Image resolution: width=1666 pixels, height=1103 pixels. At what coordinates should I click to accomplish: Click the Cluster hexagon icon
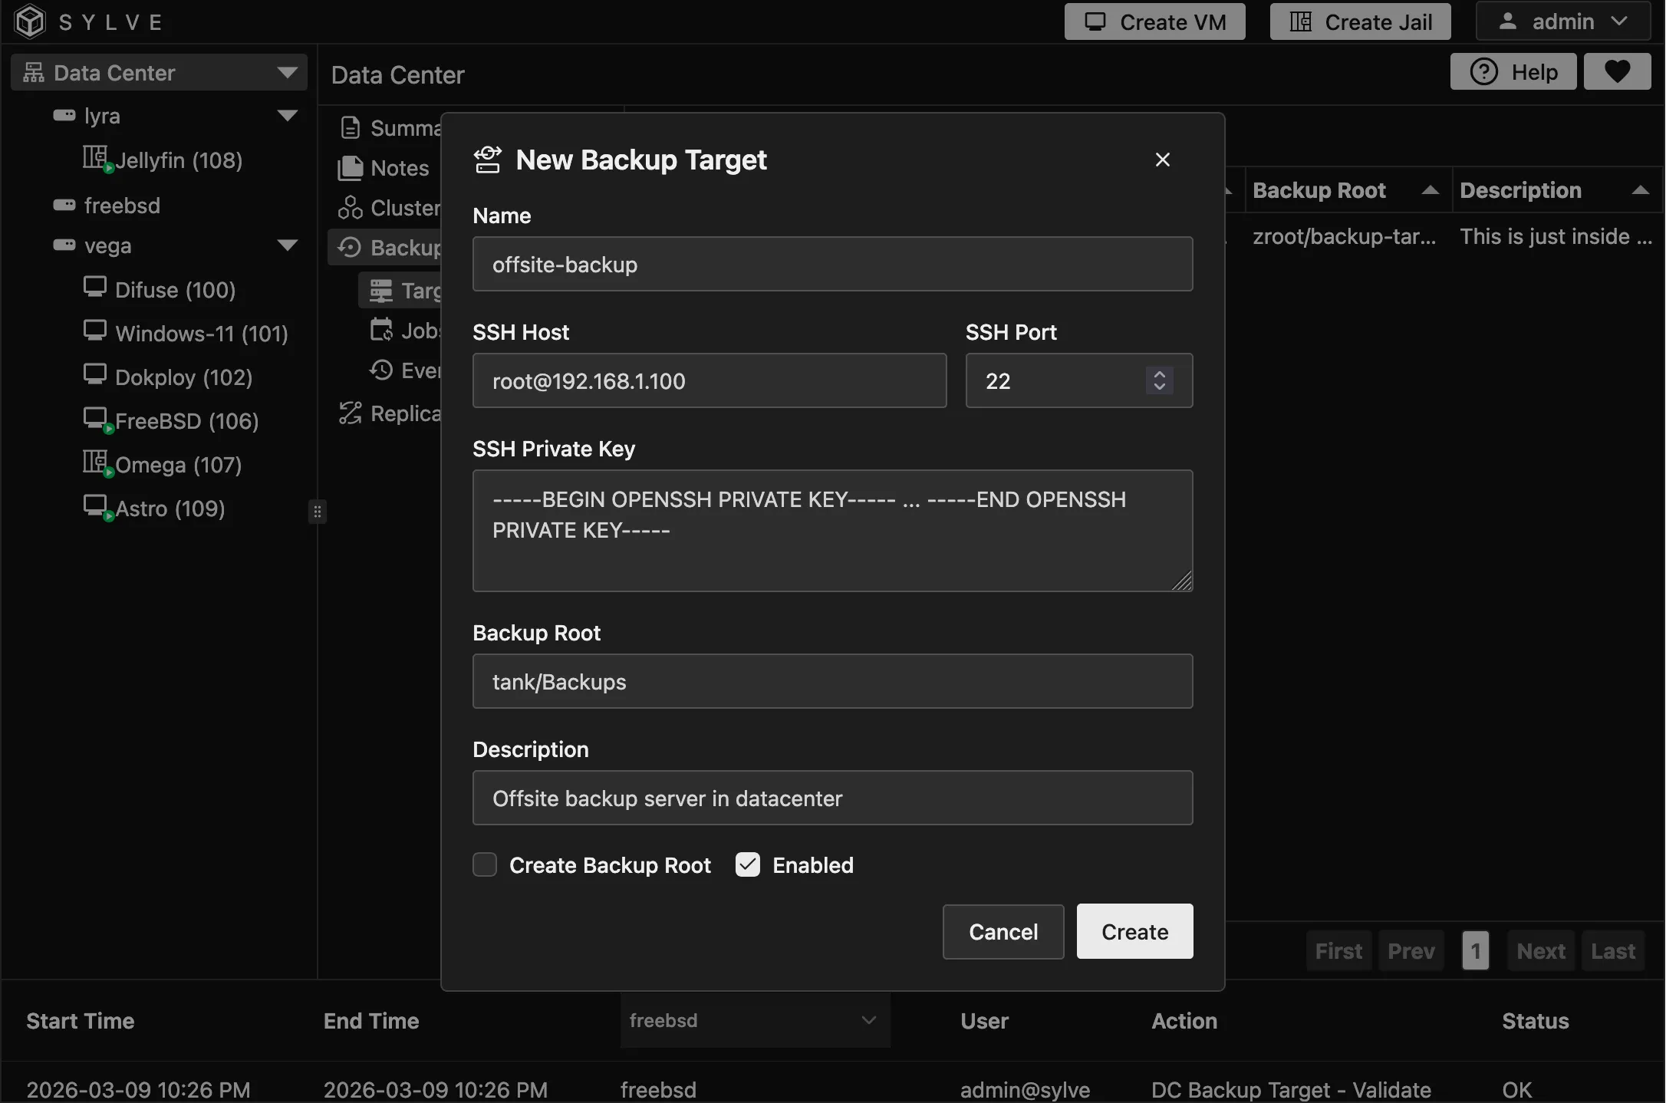click(x=350, y=207)
